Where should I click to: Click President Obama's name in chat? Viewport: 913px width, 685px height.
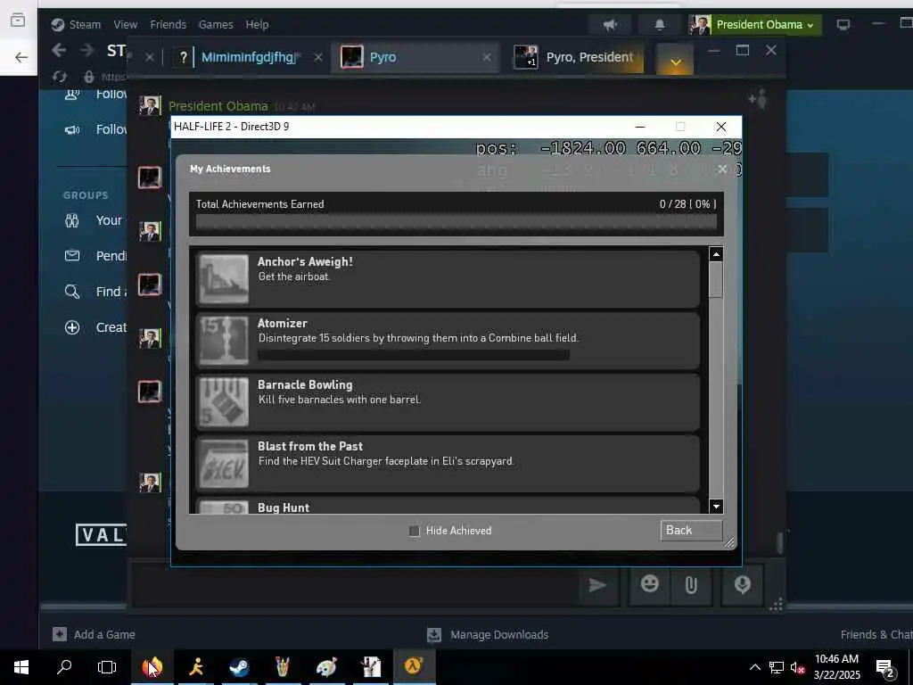[218, 106]
